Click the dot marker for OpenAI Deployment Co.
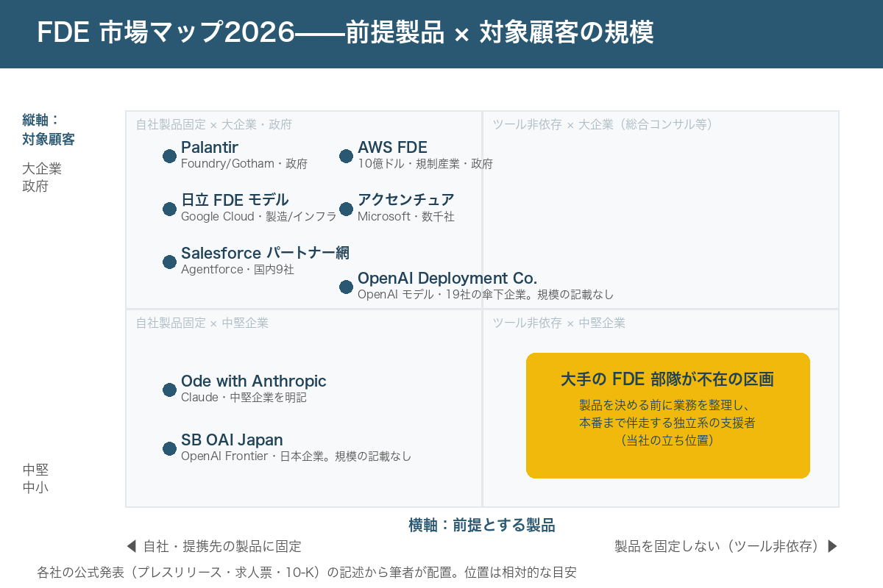Image resolution: width=883 pixels, height=588 pixels. 346,287
